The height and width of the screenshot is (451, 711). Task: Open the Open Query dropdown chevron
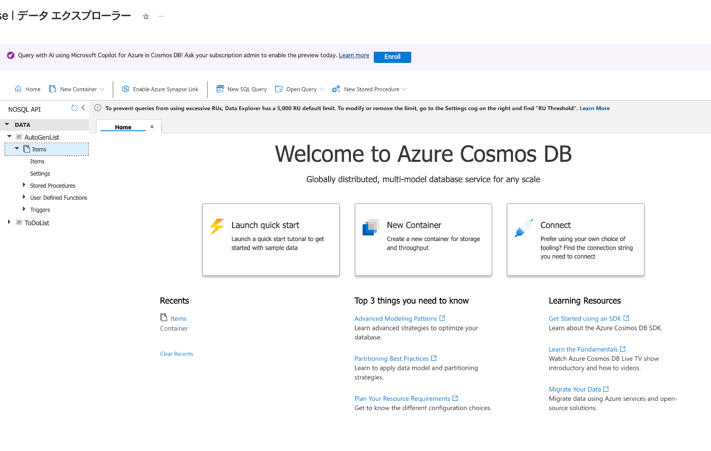pos(321,89)
